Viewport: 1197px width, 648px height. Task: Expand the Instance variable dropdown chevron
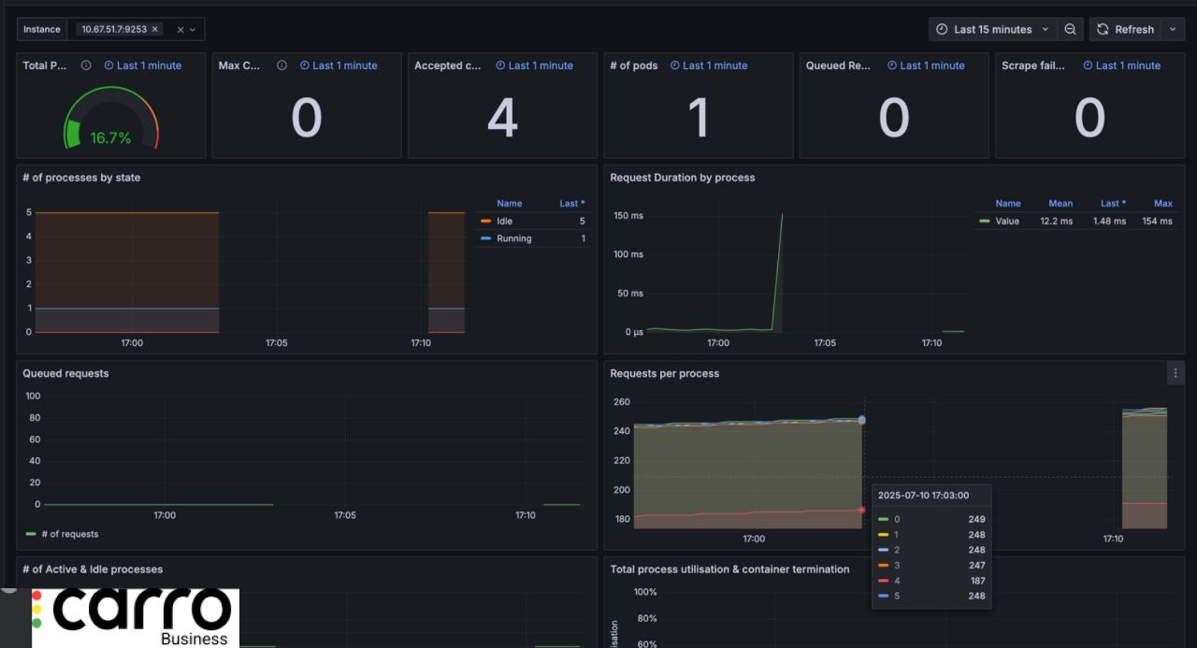point(193,30)
